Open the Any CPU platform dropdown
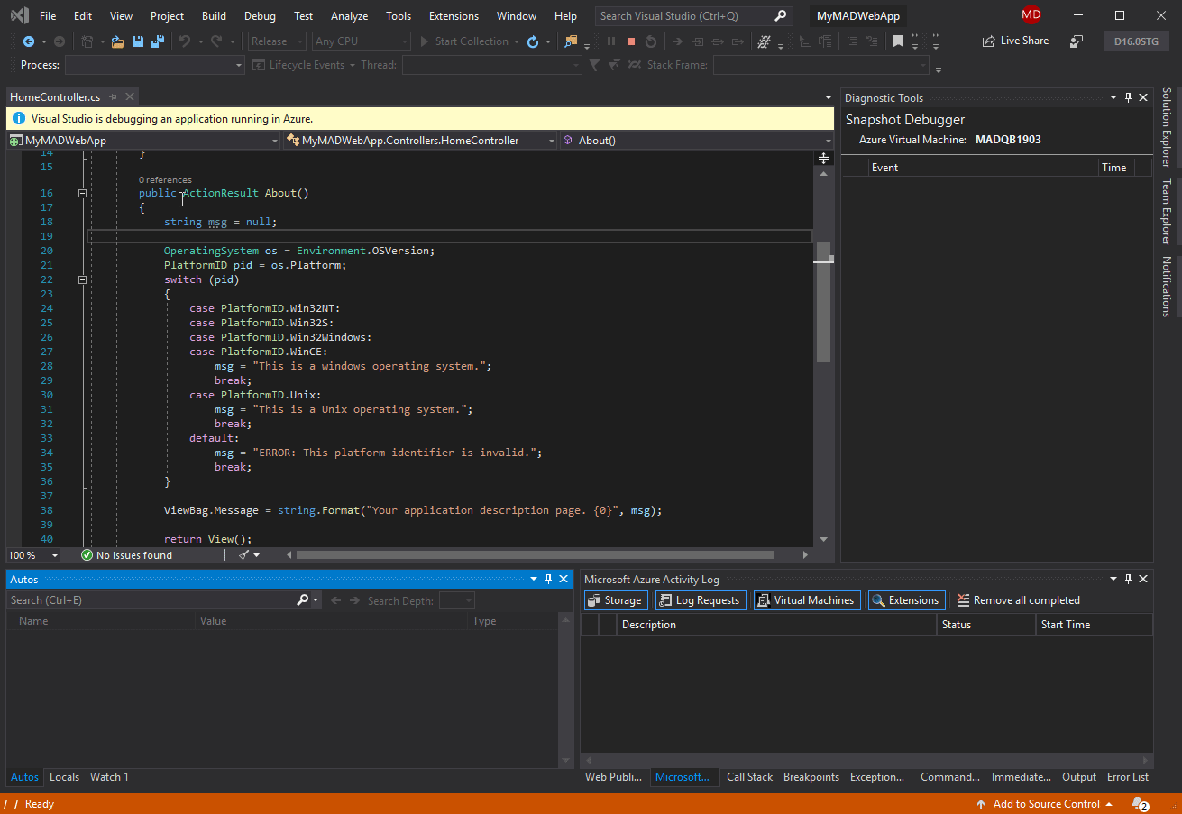The height and width of the screenshot is (814, 1182). coord(361,41)
